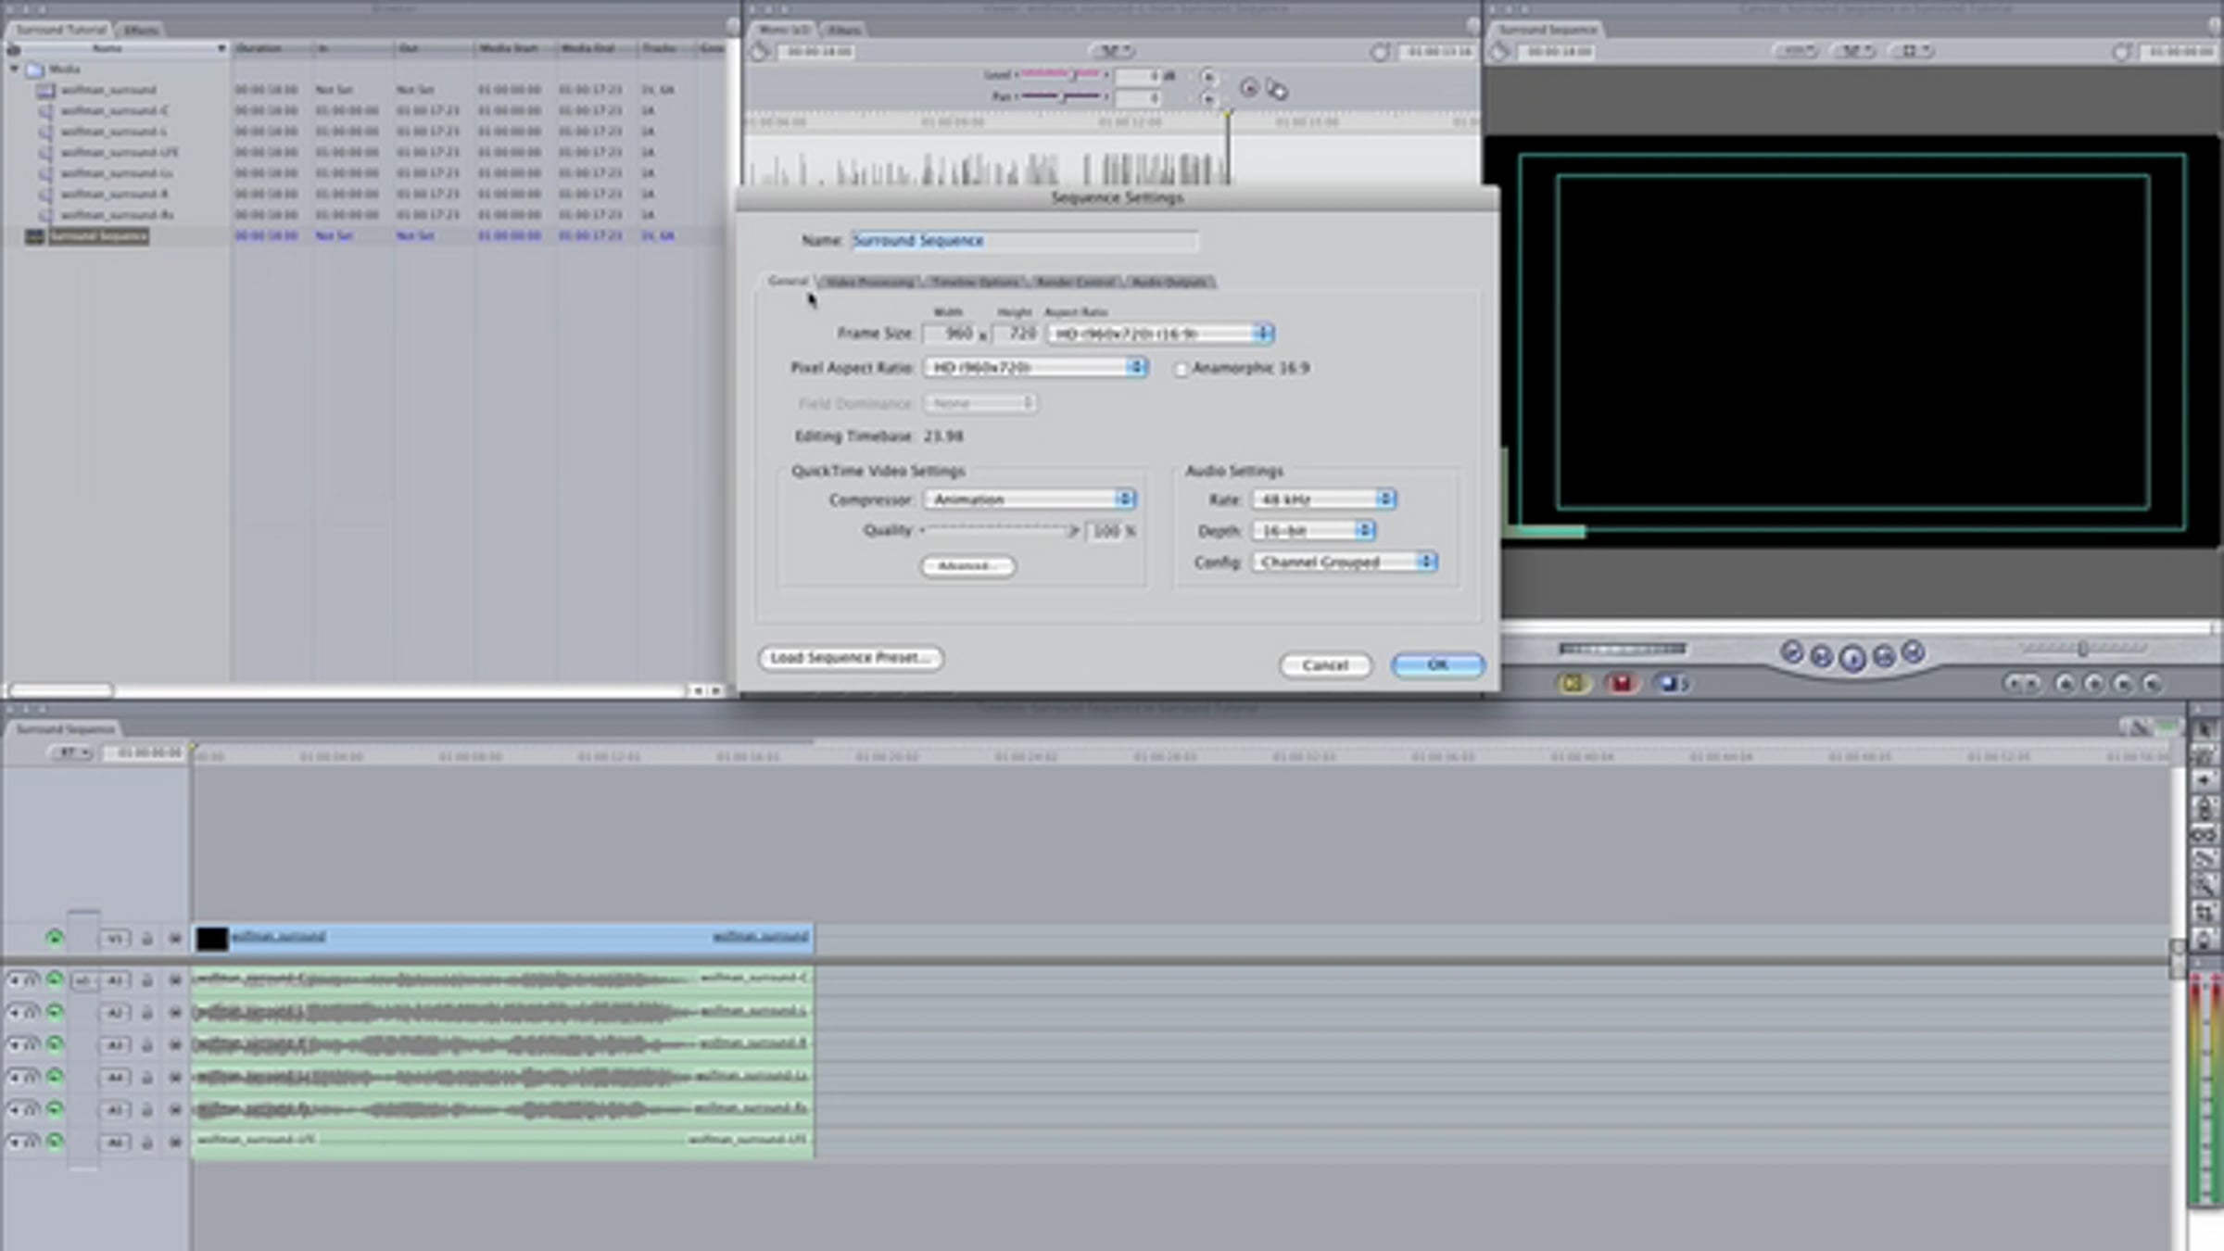Lock the V1 video track
Viewport: 2224px width, 1251px height.
tap(146, 939)
